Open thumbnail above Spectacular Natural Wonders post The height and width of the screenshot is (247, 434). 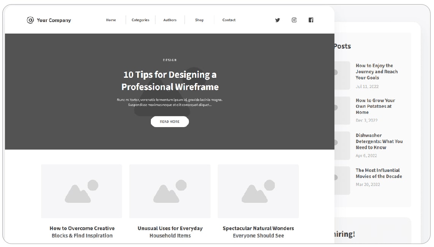pos(258,191)
